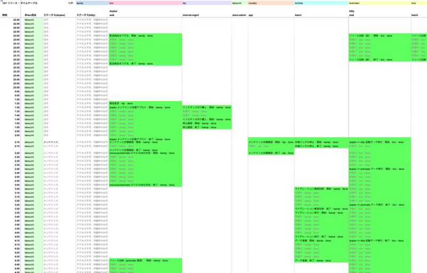
Task: Select 'memcached/redis のマルチAZ化対応・終了' cell
Action: point(145,185)
